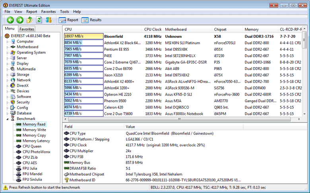
Task: Click results list scroll down arrow
Action: pyautogui.click(x=304, y=114)
